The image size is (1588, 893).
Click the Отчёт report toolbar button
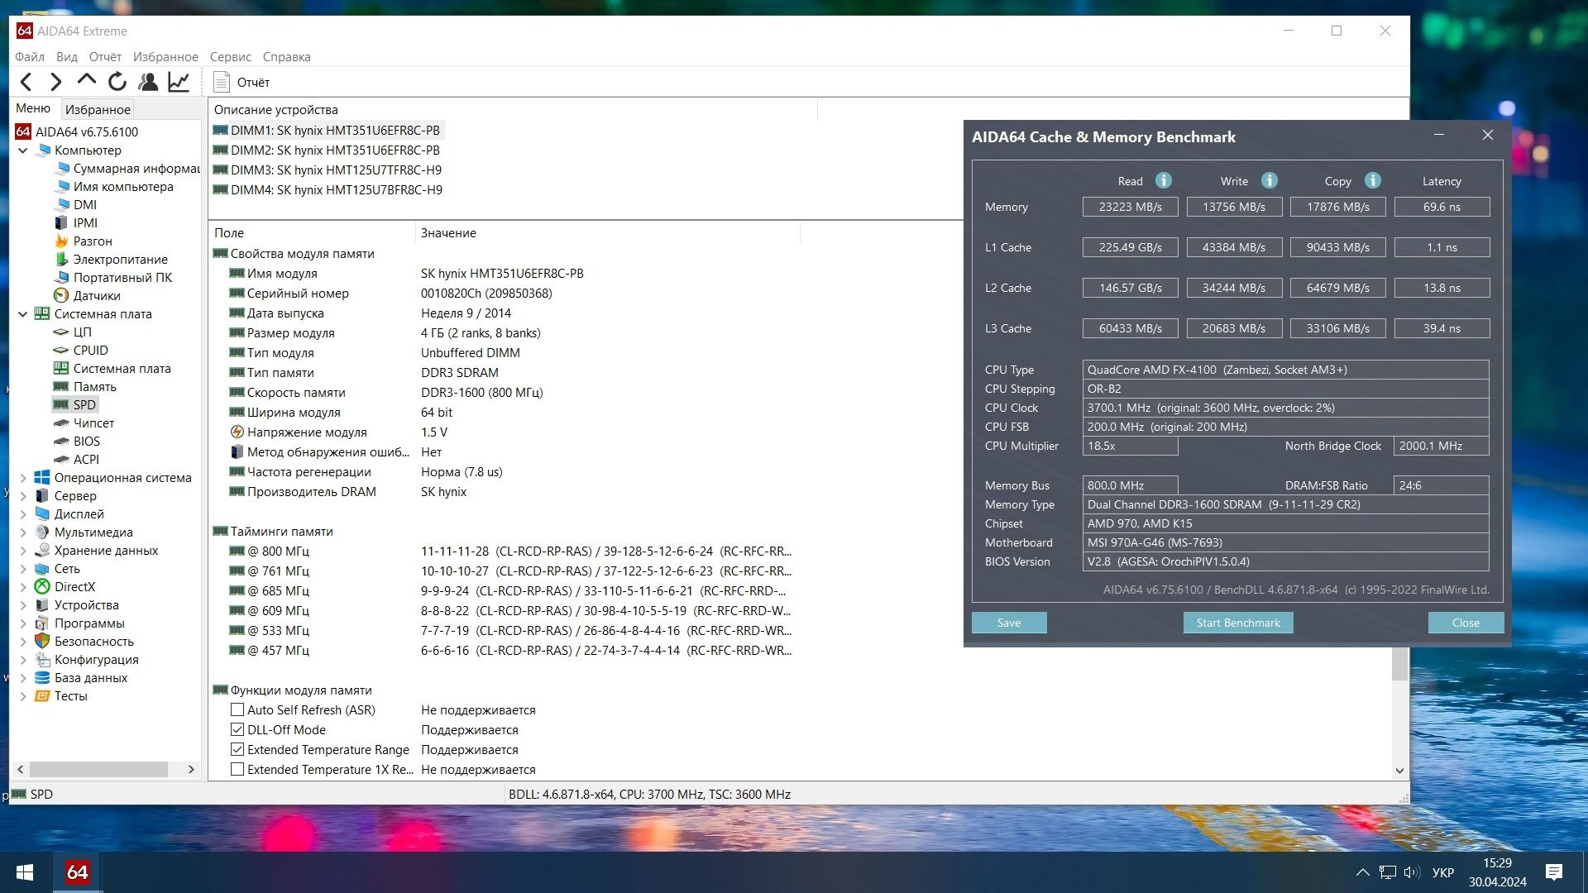tap(242, 82)
